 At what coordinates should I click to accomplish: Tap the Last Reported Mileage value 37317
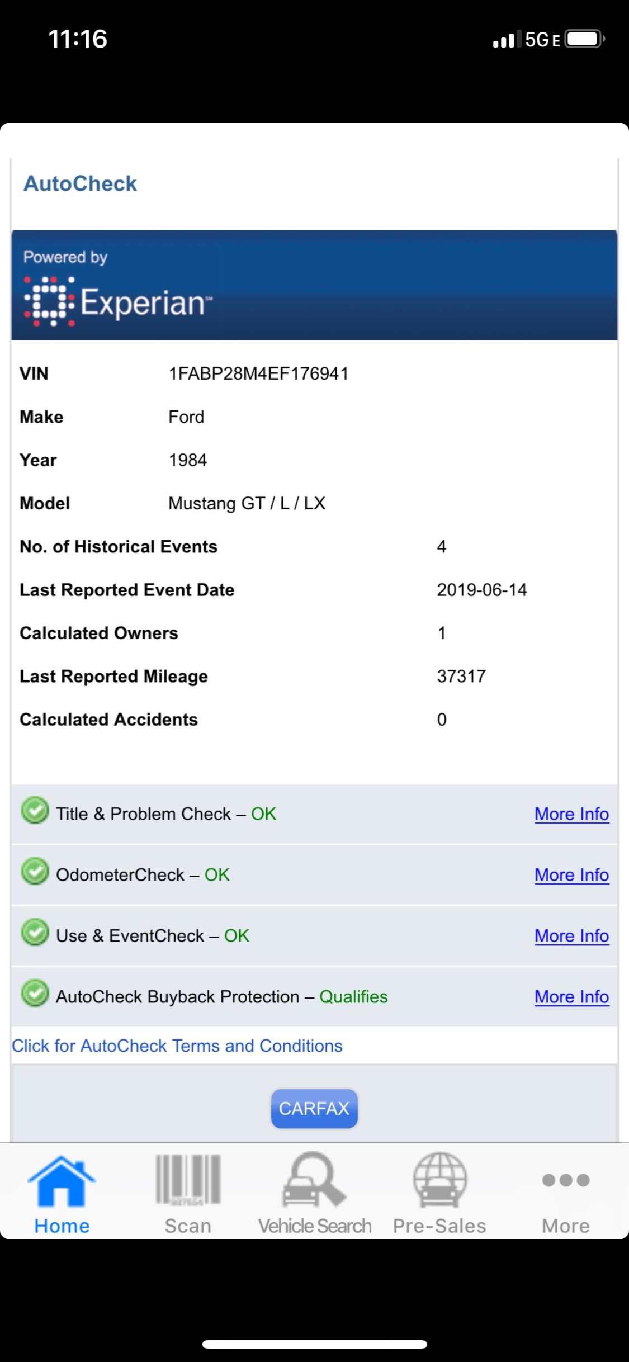coord(461,677)
